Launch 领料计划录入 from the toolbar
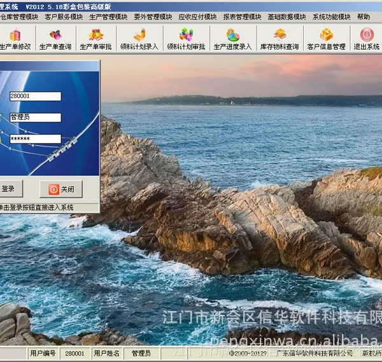The height and width of the screenshot is (362, 382). click(139, 39)
